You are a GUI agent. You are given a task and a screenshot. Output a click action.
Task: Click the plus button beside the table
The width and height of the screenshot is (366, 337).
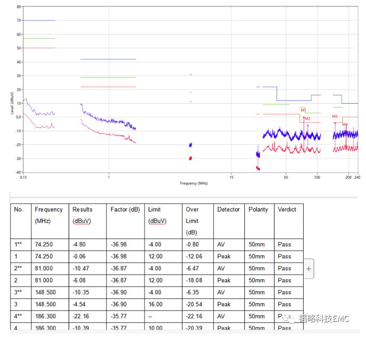coord(309,269)
